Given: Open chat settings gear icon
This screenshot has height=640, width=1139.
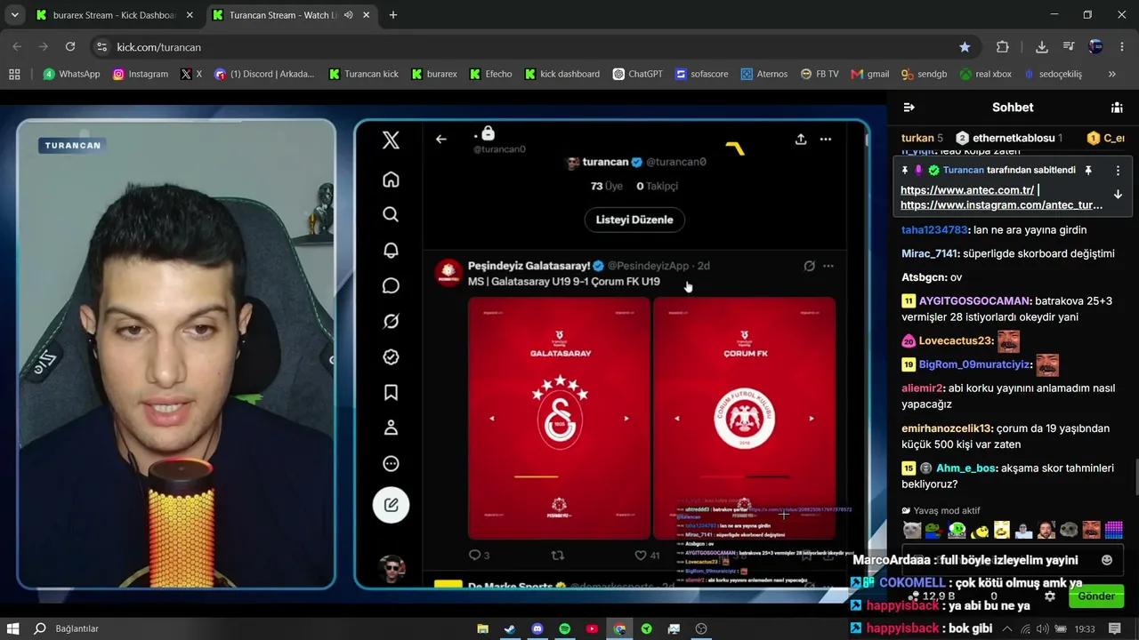Looking at the screenshot, I should (1050, 596).
